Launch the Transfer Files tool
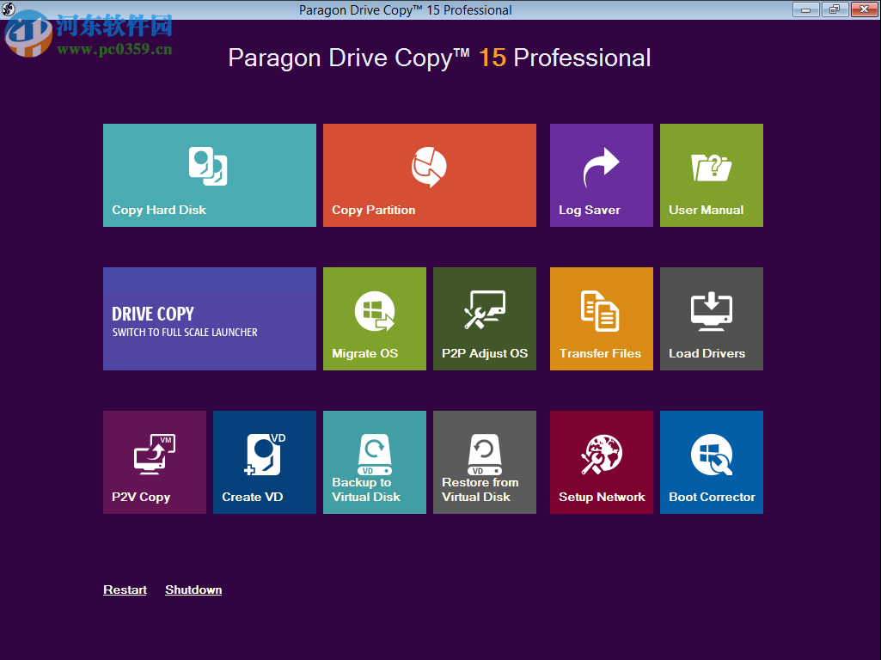This screenshot has height=660, width=881. click(601, 319)
